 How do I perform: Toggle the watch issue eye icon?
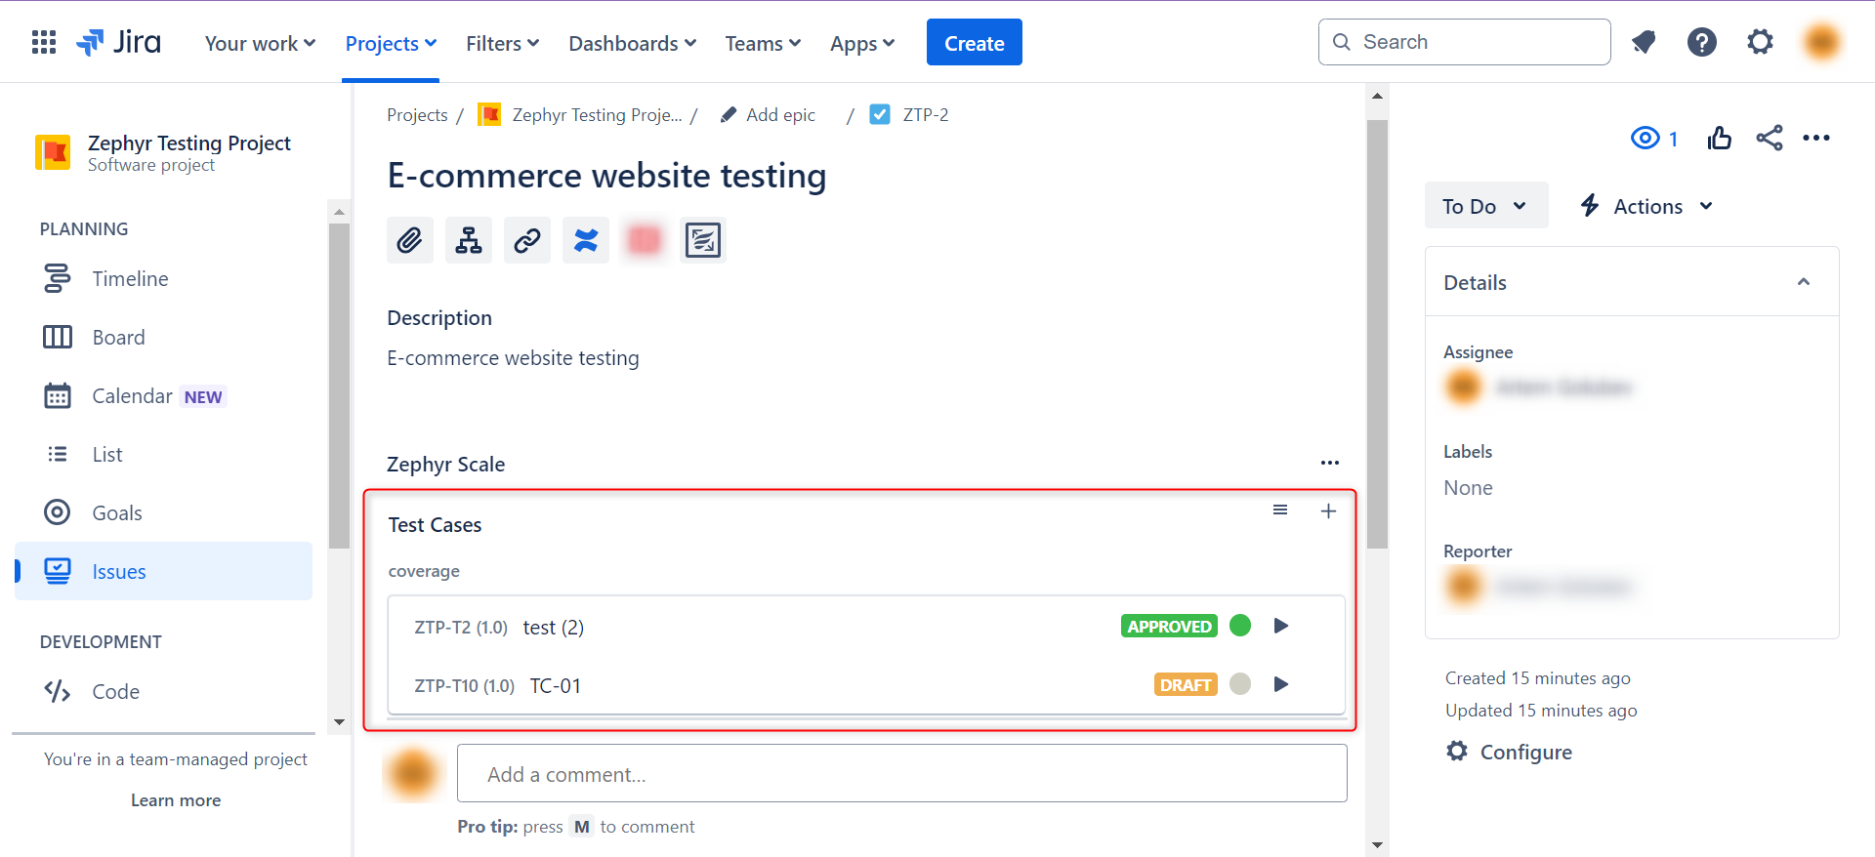[1646, 139]
